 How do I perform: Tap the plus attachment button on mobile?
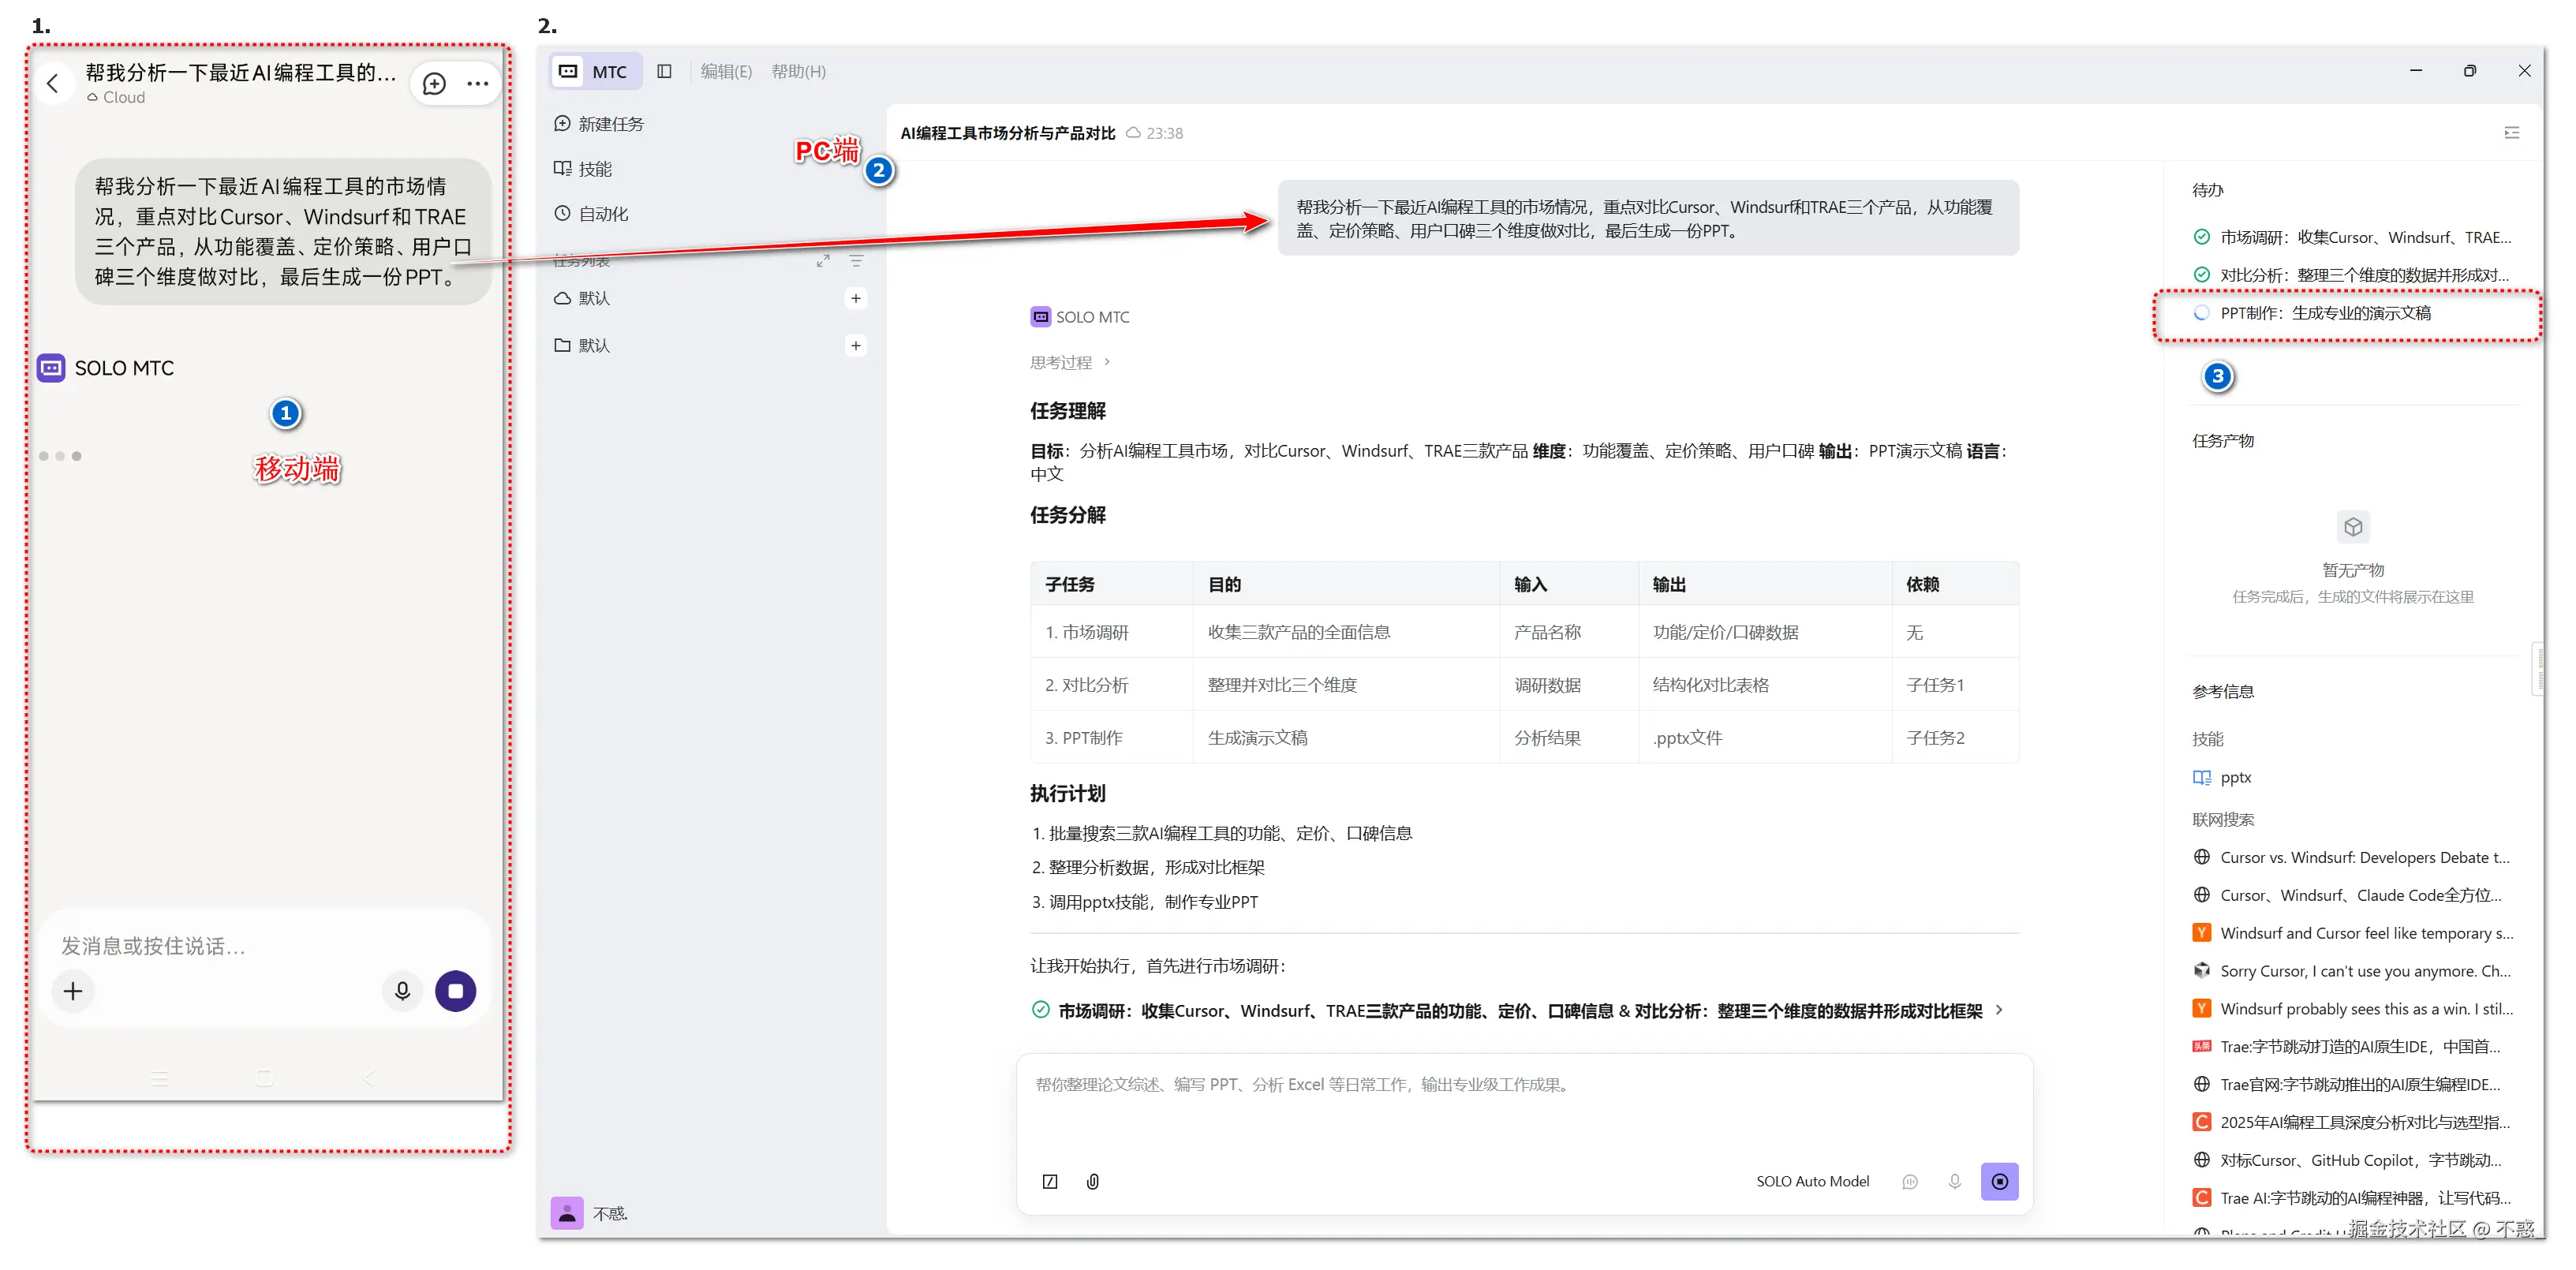73,991
